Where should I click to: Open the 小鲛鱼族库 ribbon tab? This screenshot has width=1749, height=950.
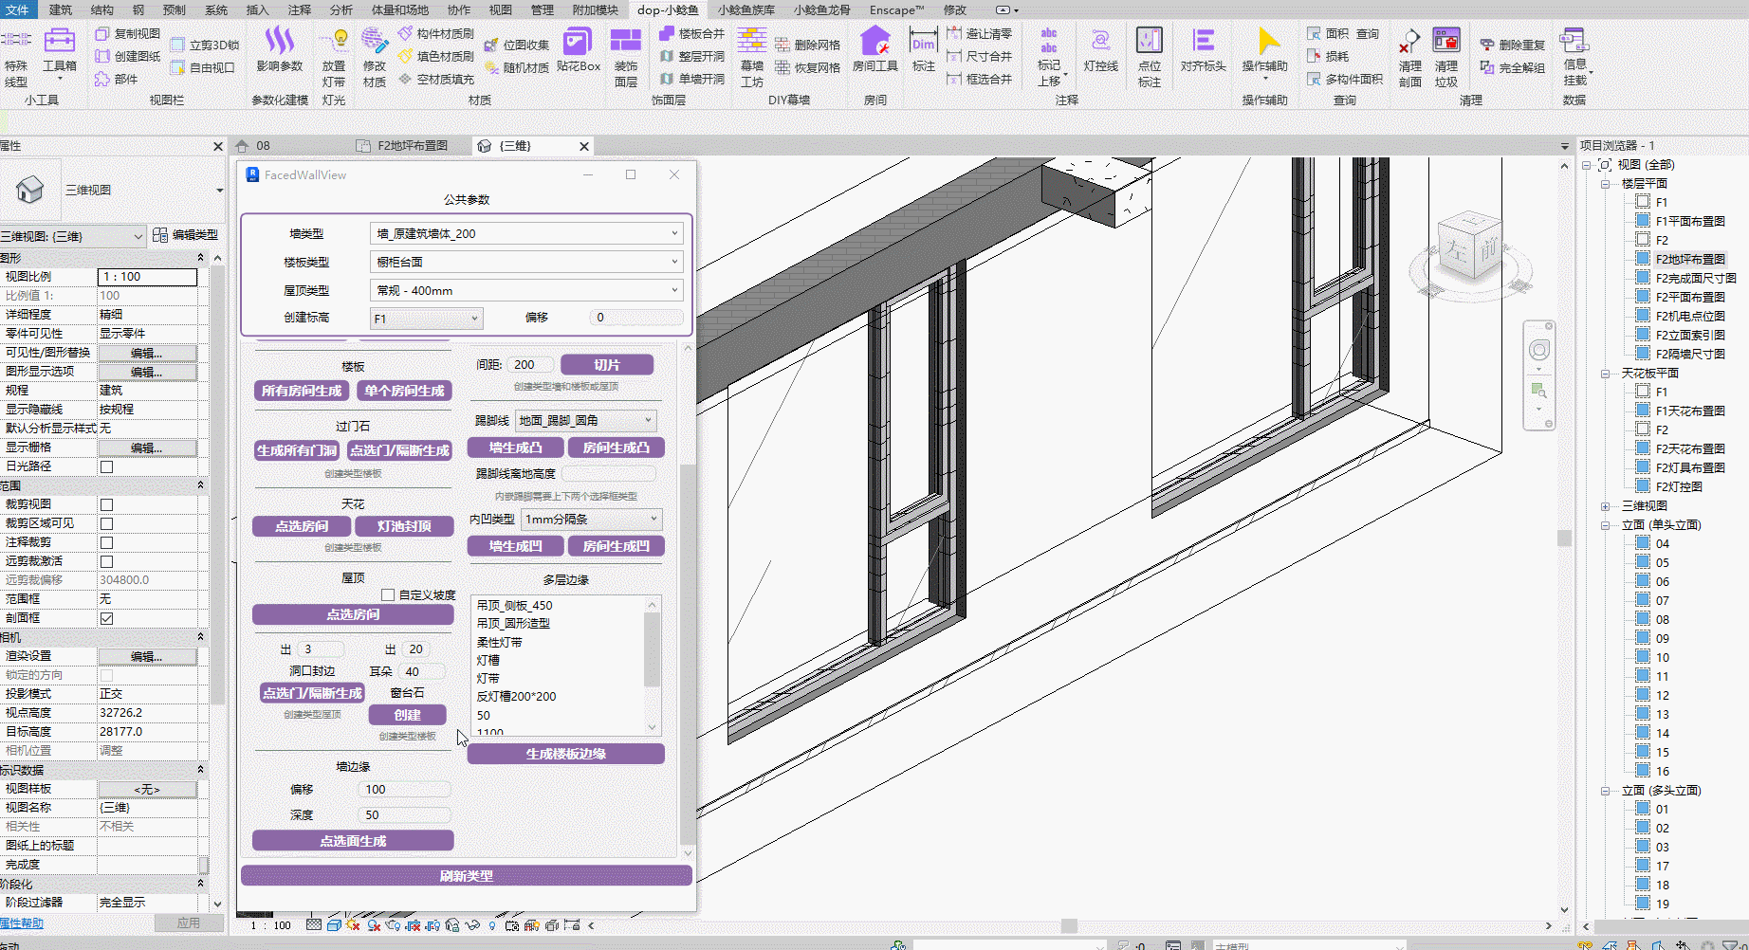[746, 9]
